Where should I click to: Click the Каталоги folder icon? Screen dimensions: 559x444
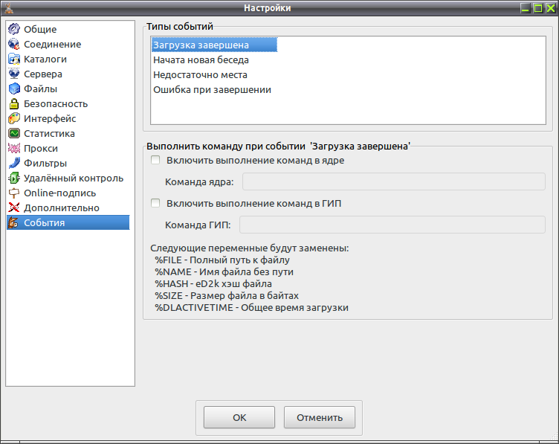pyautogui.click(x=14, y=59)
